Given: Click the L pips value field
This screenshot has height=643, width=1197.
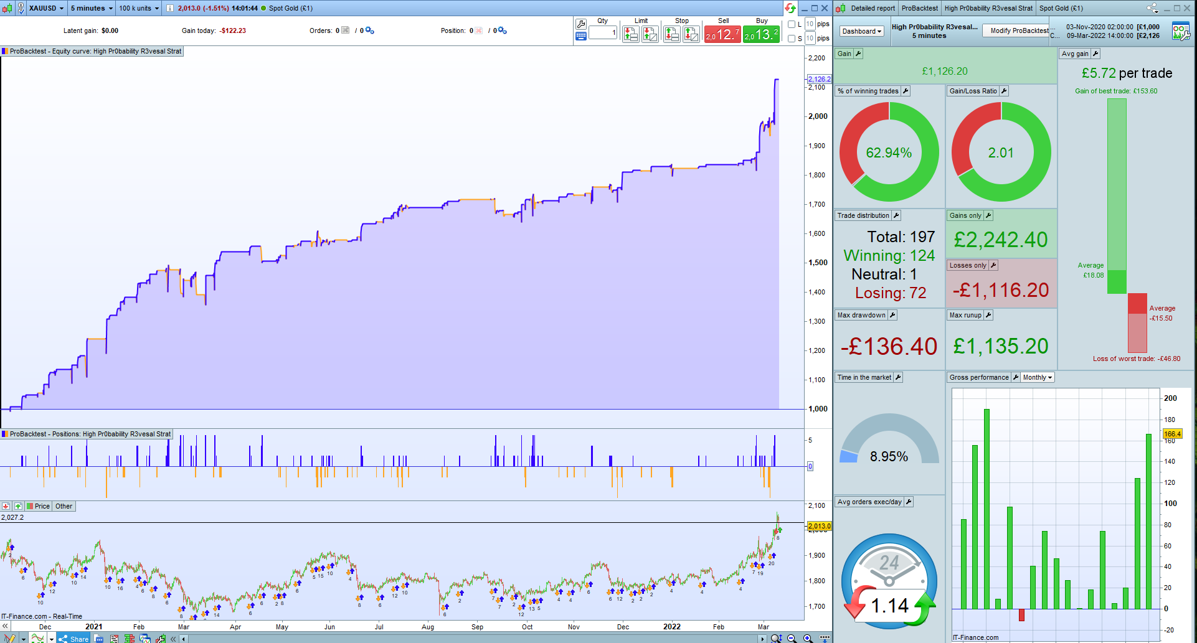Looking at the screenshot, I should (x=810, y=24).
